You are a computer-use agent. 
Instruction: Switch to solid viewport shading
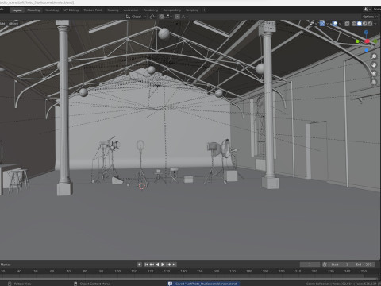(360, 24)
